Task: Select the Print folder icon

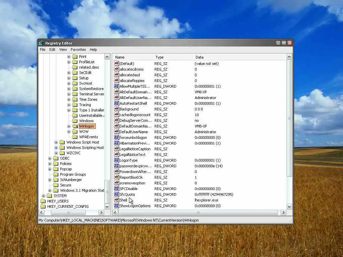Action: tap(75, 56)
